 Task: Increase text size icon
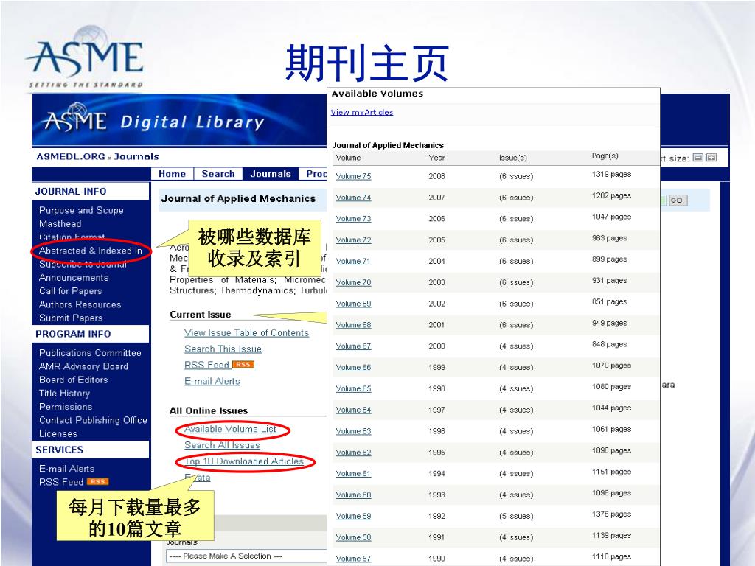click(x=711, y=158)
